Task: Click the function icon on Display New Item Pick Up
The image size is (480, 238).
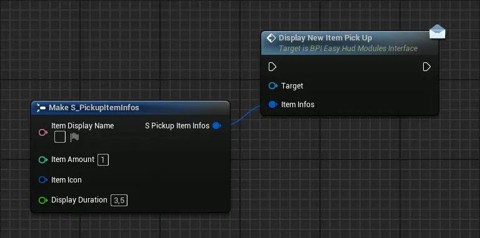Action: point(271,38)
